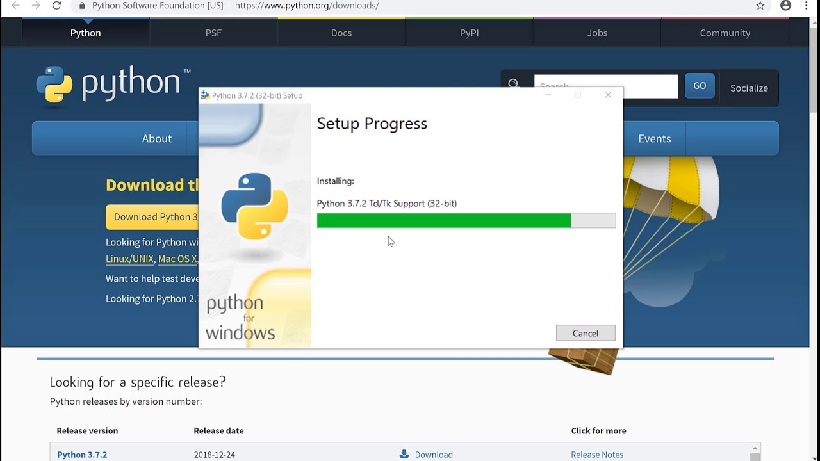Click the release list scrollbar up arrow

[755, 448]
